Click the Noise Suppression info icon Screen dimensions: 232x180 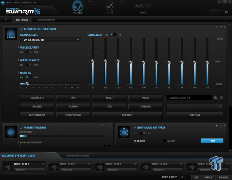pos(18,142)
